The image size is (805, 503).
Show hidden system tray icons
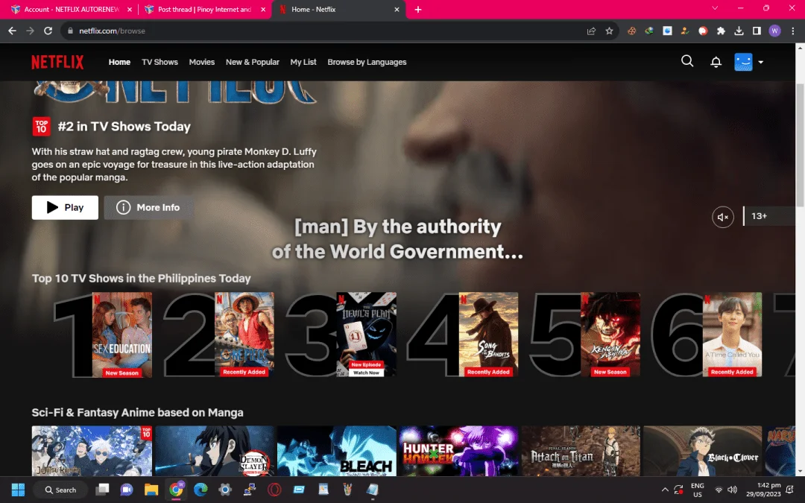point(665,490)
